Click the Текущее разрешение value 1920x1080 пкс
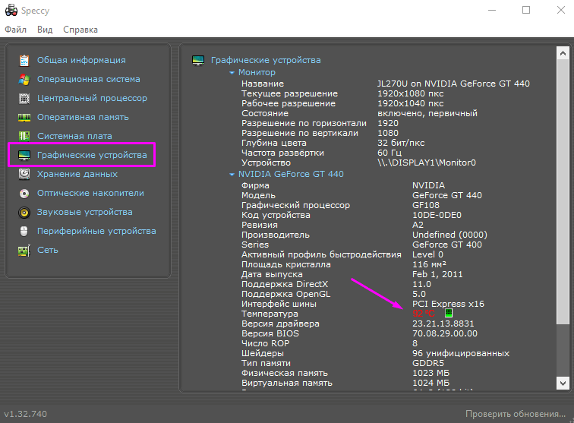This screenshot has width=574, height=423. (x=410, y=93)
